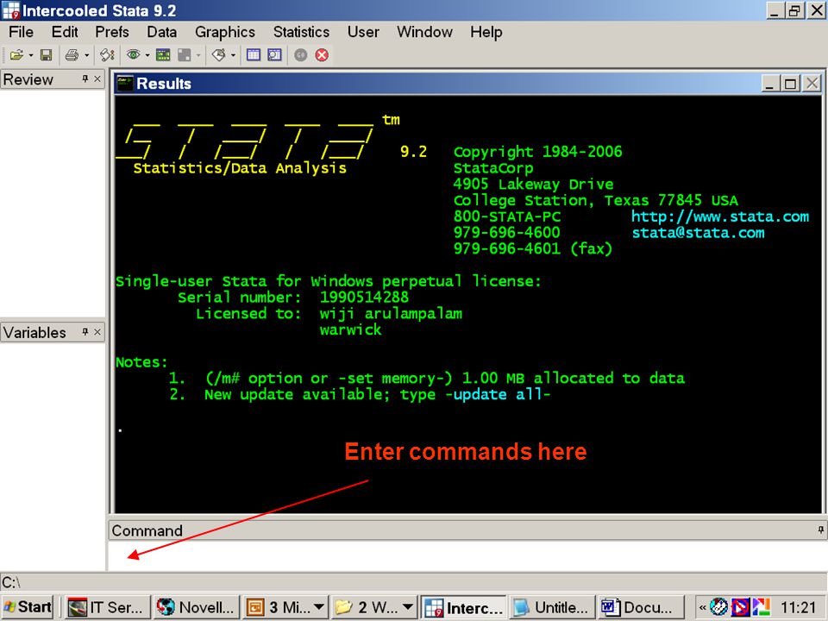Viewport: 828px width, 621px height.
Task: Click the red Break icon
Action: pos(322,55)
